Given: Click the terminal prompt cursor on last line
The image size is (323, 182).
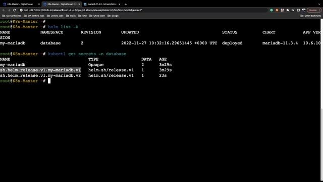Looking at the screenshot, I should tap(49, 81).
